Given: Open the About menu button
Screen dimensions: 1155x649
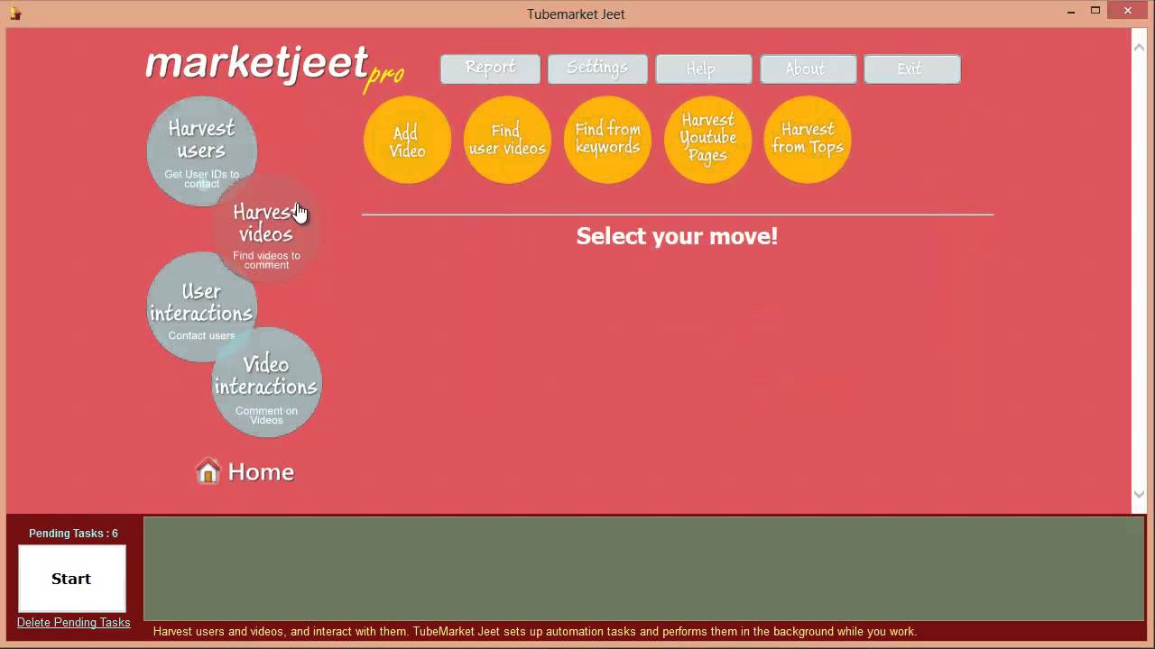Looking at the screenshot, I should click(808, 69).
